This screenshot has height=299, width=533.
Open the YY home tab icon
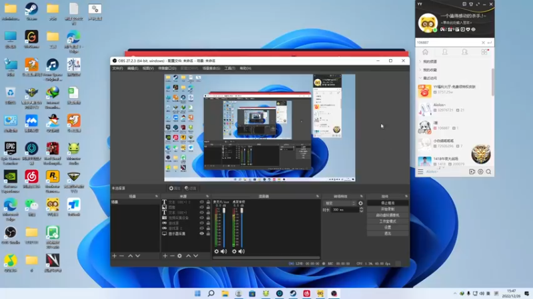coord(425,52)
